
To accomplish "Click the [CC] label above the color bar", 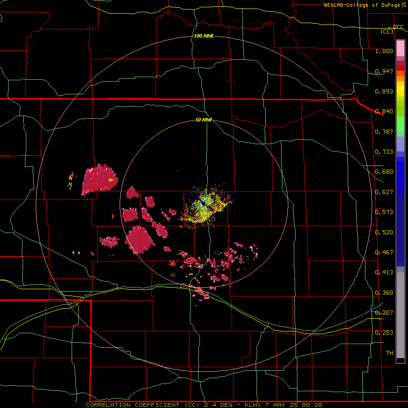I will click(x=387, y=31).
